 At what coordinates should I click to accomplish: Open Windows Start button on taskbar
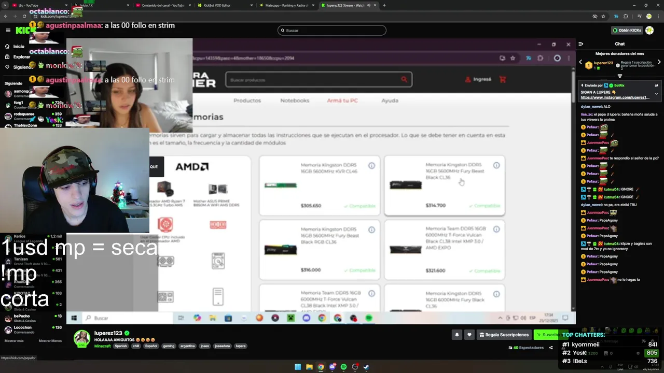point(298,367)
